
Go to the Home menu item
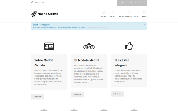pos(104,14)
